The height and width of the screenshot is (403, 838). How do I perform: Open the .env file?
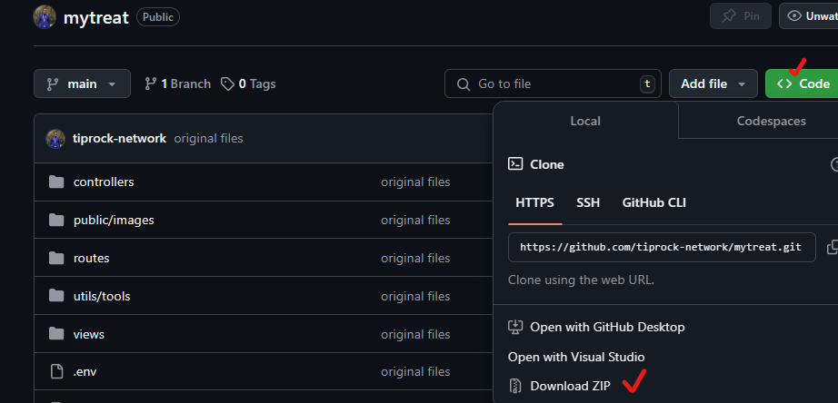pyautogui.click(x=85, y=371)
